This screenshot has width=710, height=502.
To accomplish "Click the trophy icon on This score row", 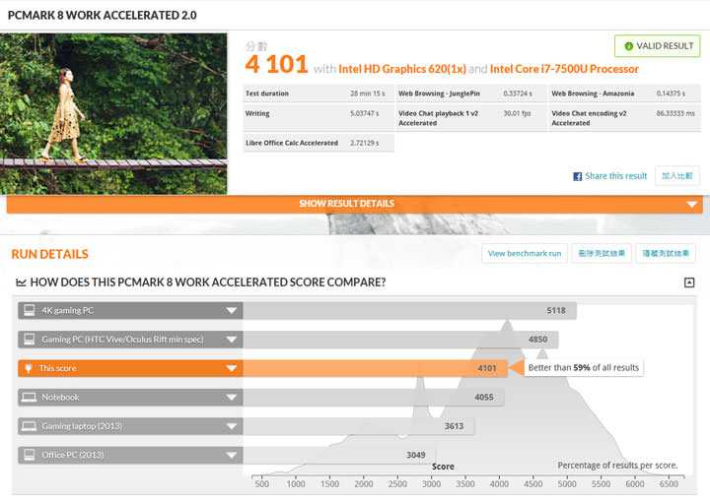I will point(30,369).
